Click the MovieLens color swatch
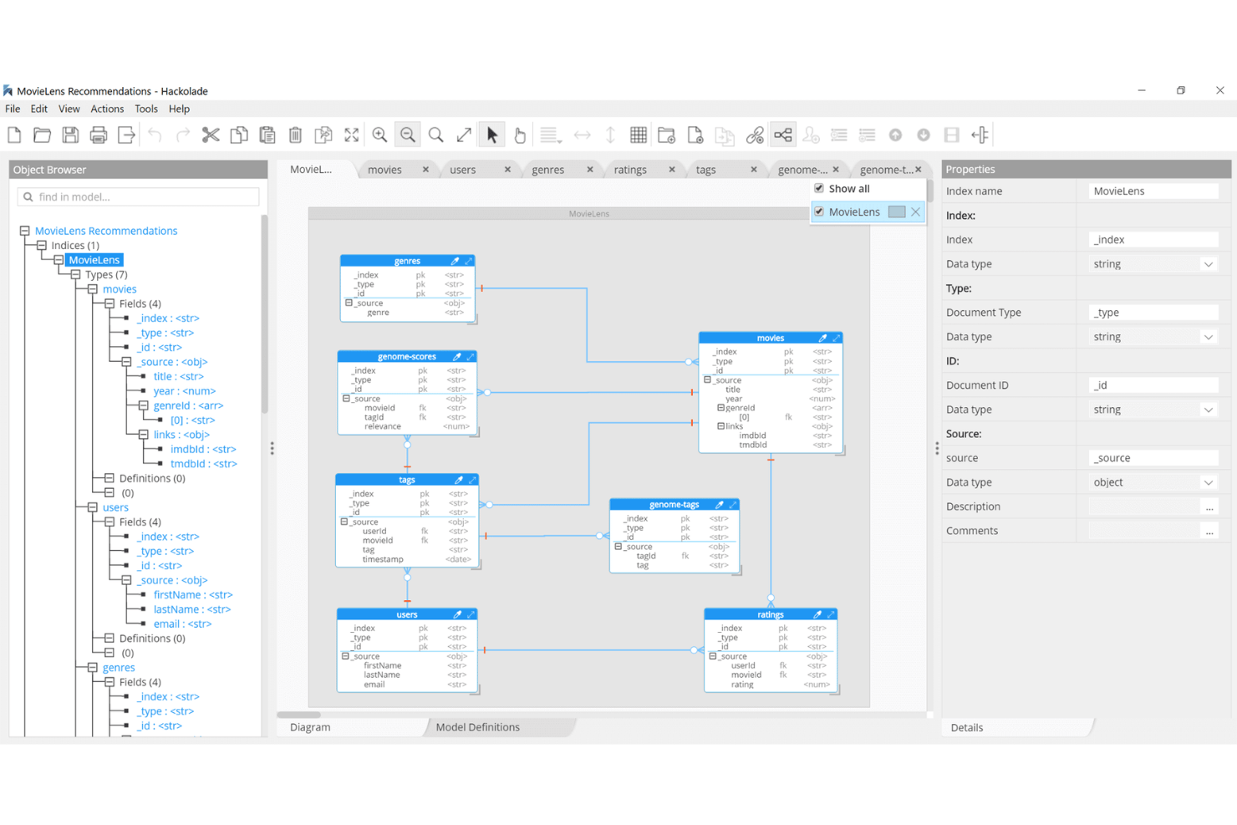 pos(897,211)
